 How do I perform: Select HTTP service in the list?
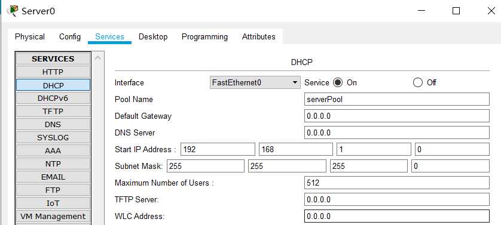point(53,72)
